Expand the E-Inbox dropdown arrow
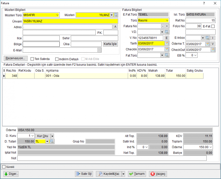 click(203, 38)
